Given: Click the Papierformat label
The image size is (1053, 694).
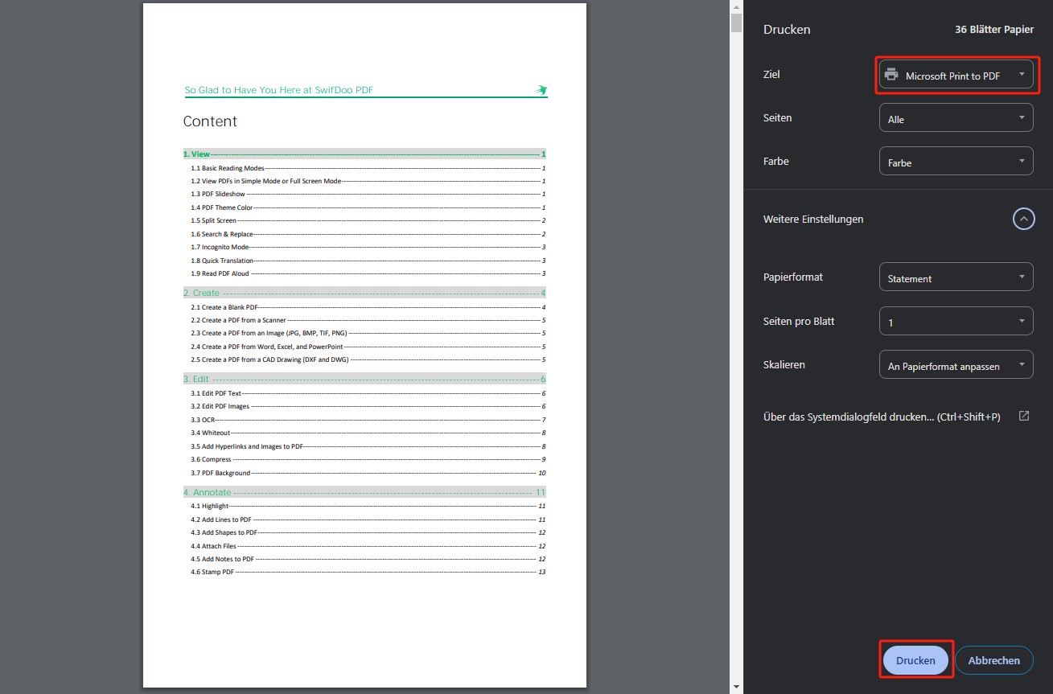Looking at the screenshot, I should (793, 277).
